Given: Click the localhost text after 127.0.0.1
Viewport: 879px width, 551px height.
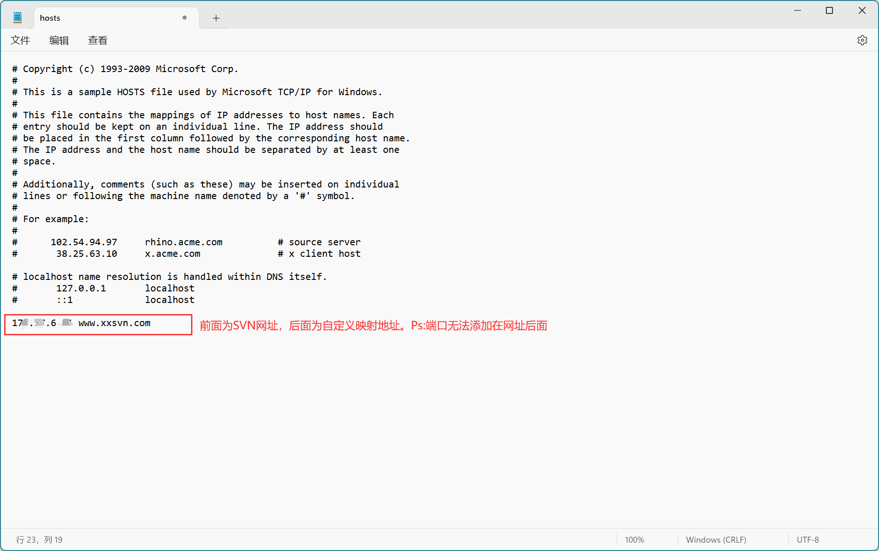Looking at the screenshot, I should click(170, 288).
